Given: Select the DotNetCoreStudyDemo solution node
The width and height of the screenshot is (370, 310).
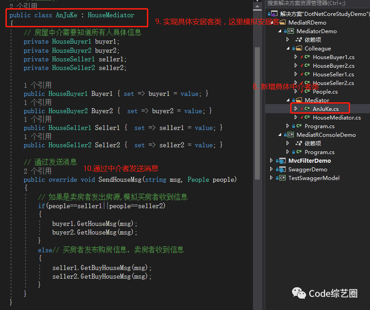Looking at the screenshot, I should tap(324, 14).
